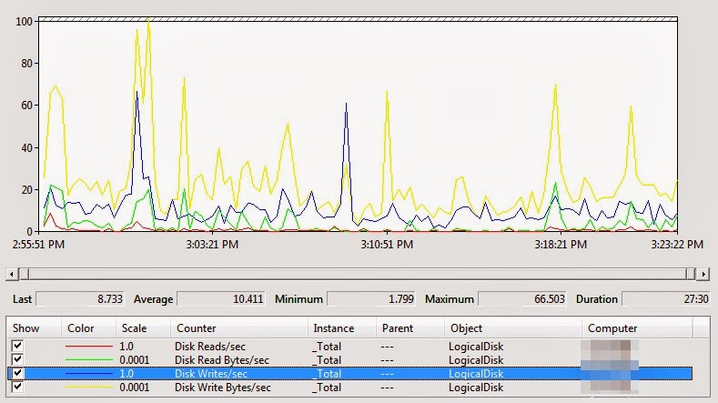Viewport: 718px width, 403px height.
Task: Click the right arrow of the time scrollbar
Action: point(703,275)
